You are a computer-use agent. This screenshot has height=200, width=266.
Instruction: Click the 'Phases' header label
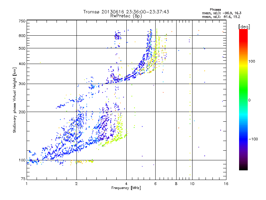tap(215, 10)
